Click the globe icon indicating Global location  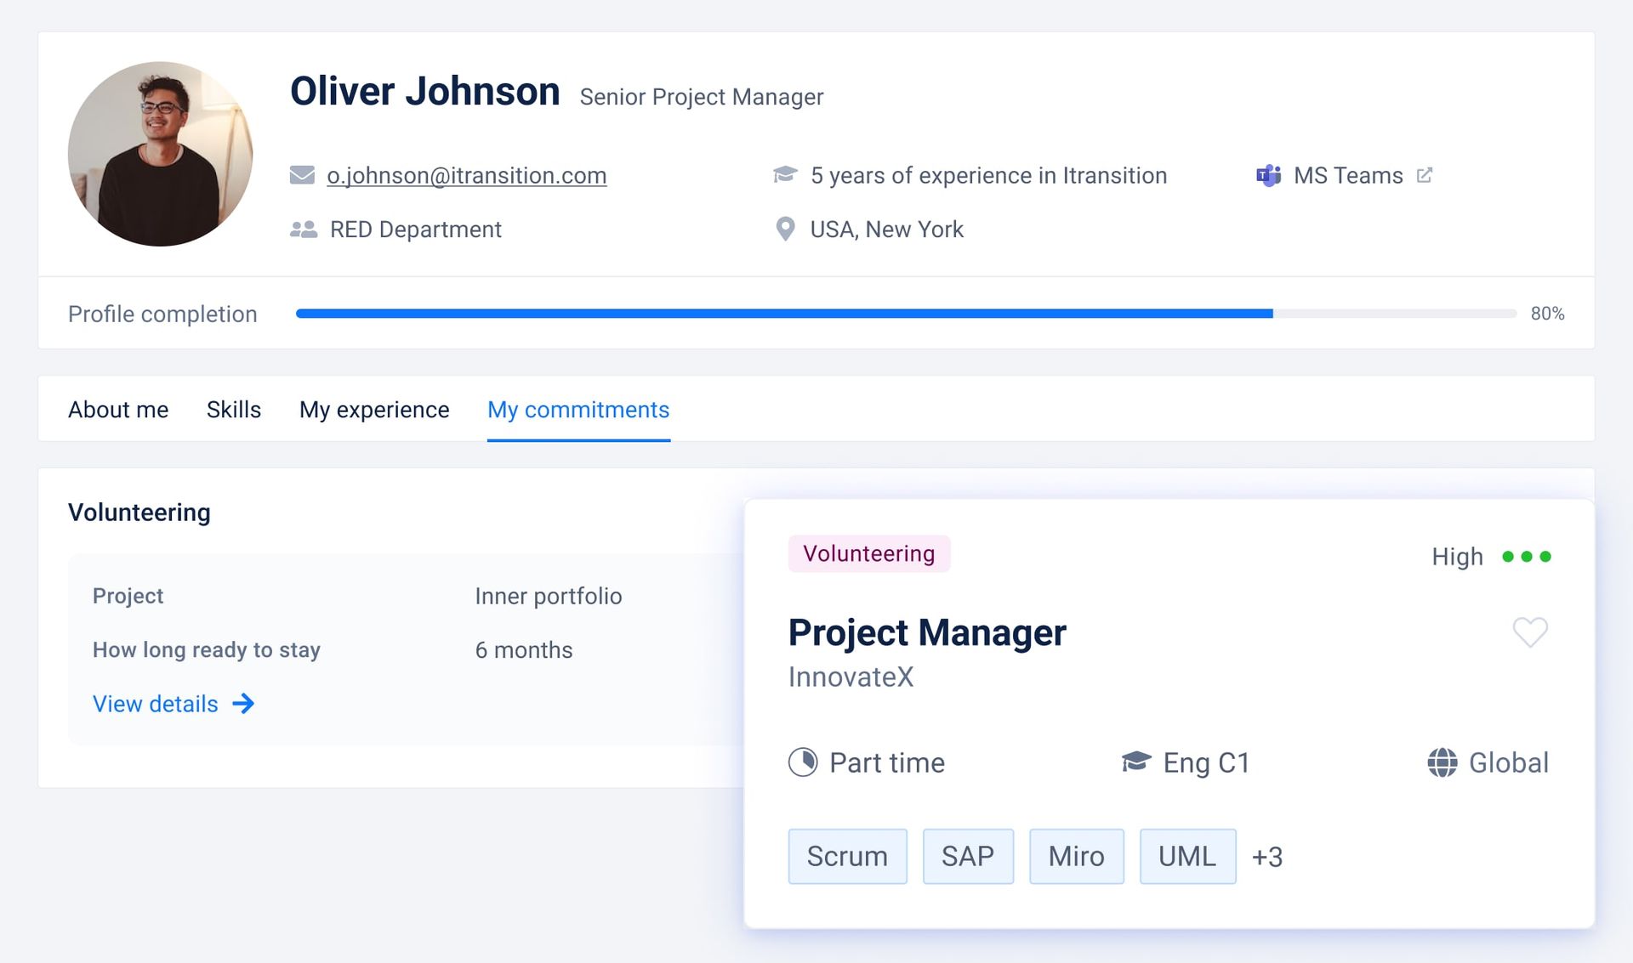1442,762
